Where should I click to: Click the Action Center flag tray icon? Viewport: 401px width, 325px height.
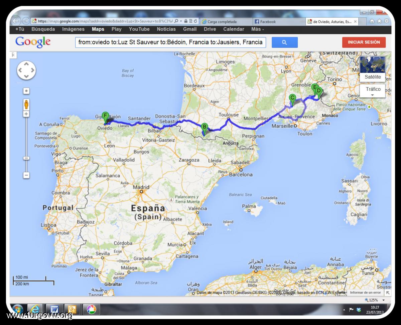(352, 310)
